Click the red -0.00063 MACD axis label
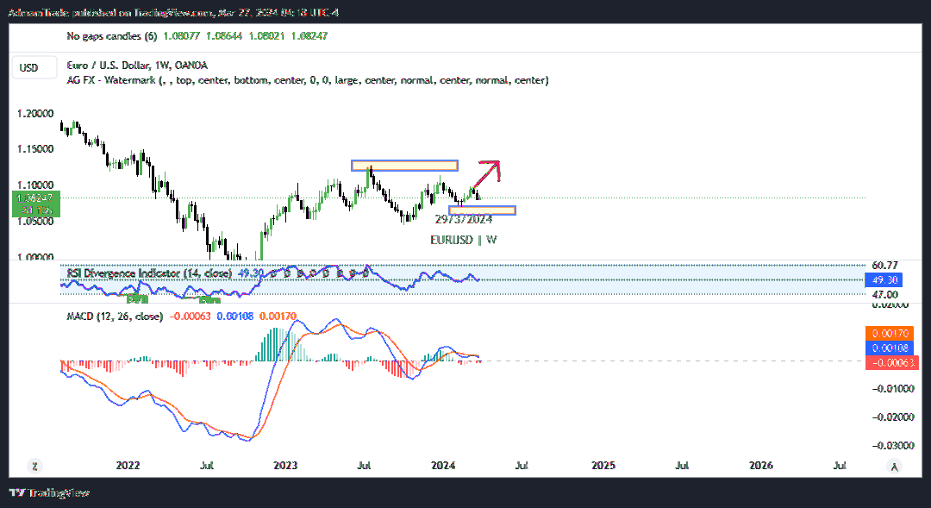The image size is (931, 508). pyautogui.click(x=892, y=362)
